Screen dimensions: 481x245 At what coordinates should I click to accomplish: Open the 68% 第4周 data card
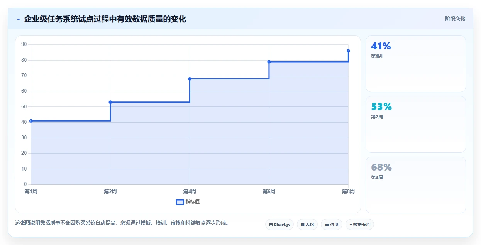click(x=416, y=185)
